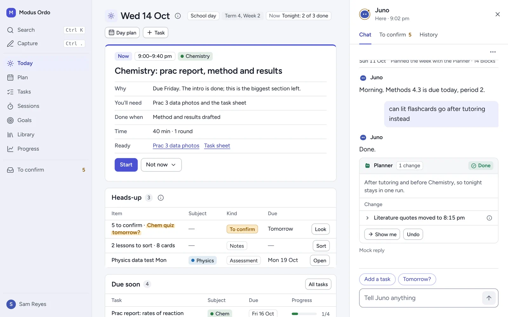
Task: Select Today sun icon in sidebar
Action: pos(10,63)
